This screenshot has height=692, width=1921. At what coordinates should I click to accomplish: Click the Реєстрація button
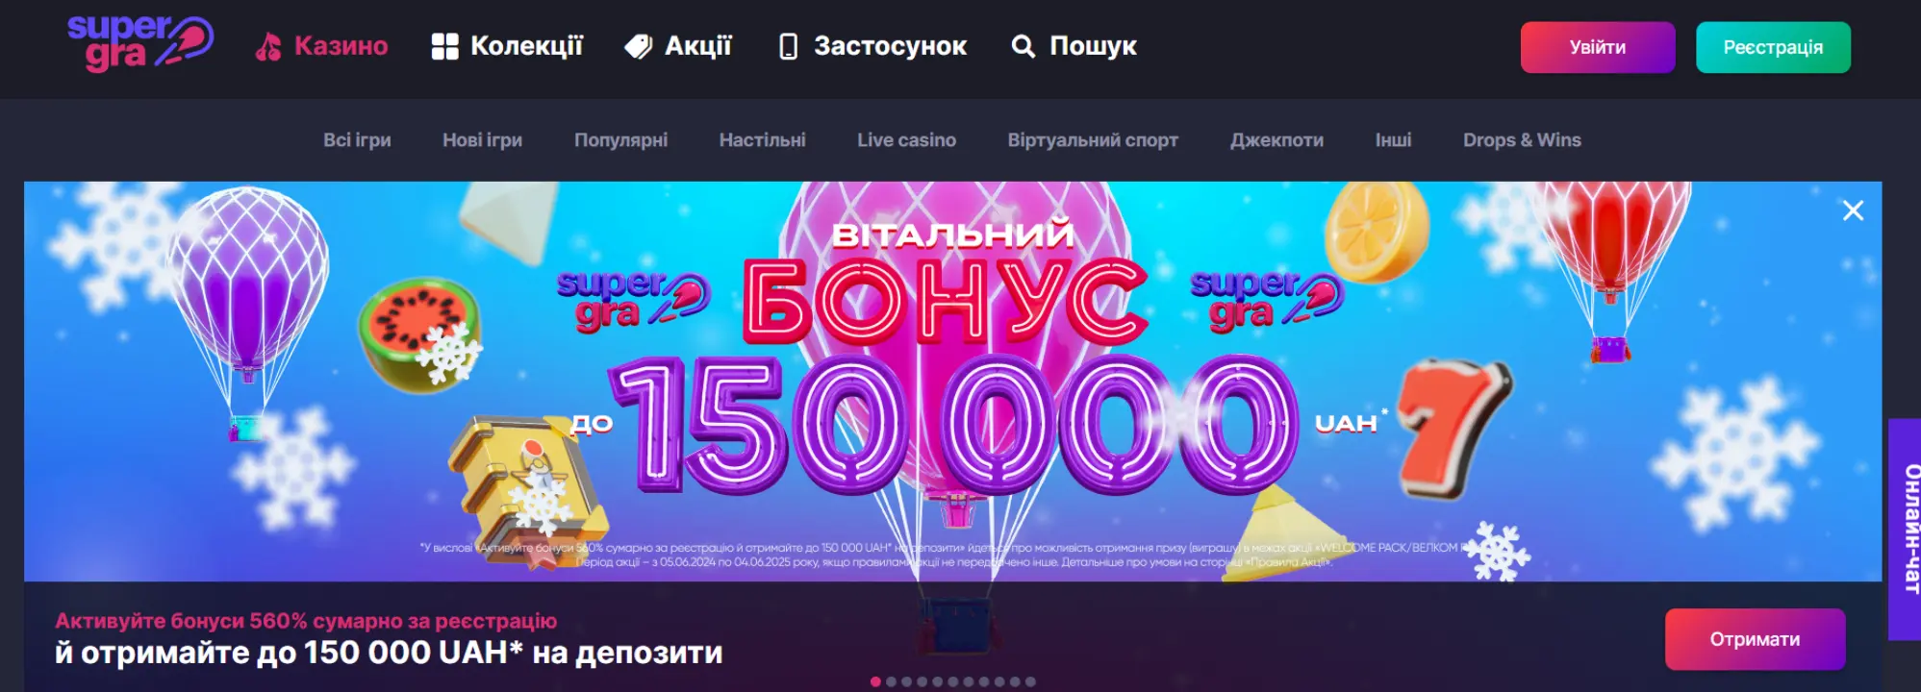(x=1773, y=47)
